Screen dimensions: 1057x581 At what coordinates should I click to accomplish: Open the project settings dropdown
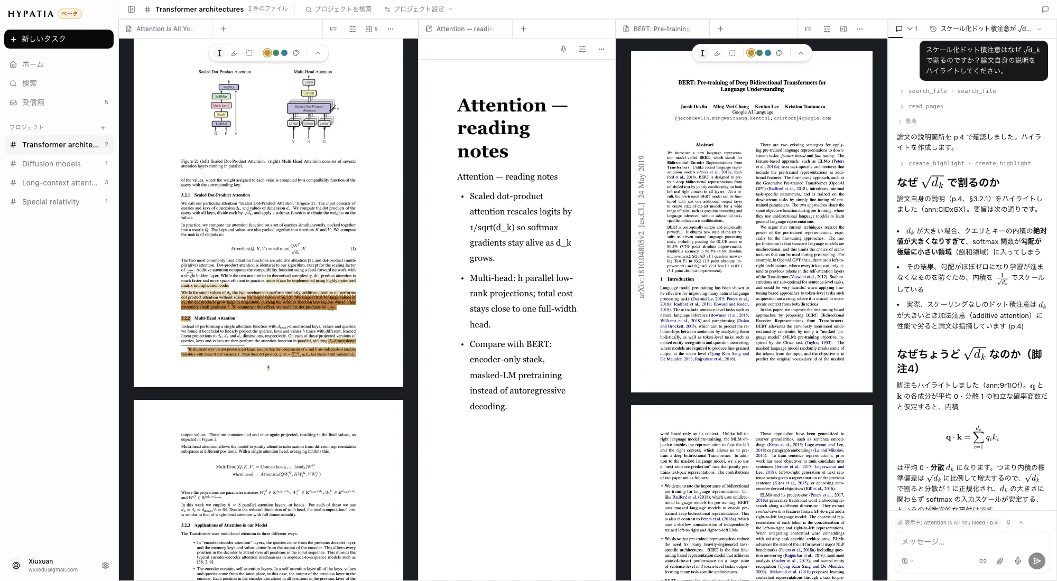pyautogui.click(x=419, y=9)
